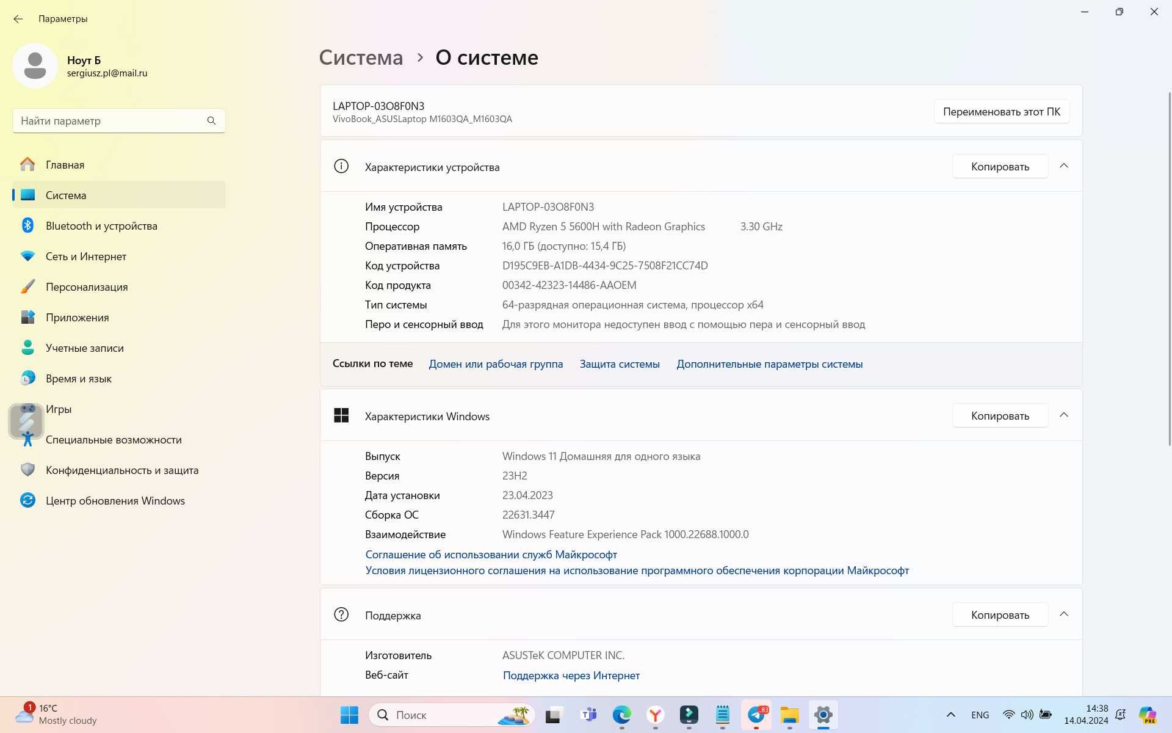Screen dimensions: 1172x733
Task: Switch the ENG input language
Action: tap(980, 715)
